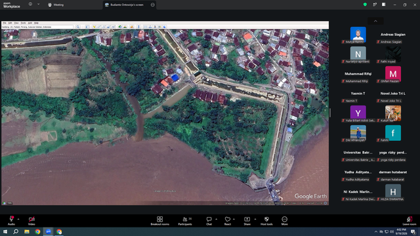Open the pop-out icon beside the shield
Image resolution: width=420 pixels, height=236 pixels.
click(375, 5)
